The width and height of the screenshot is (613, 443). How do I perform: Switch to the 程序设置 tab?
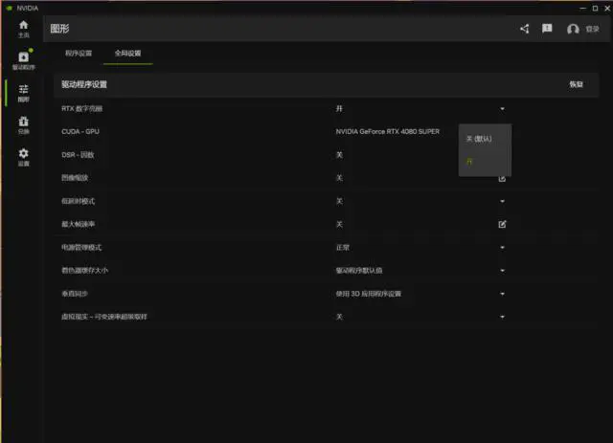point(79,54)
